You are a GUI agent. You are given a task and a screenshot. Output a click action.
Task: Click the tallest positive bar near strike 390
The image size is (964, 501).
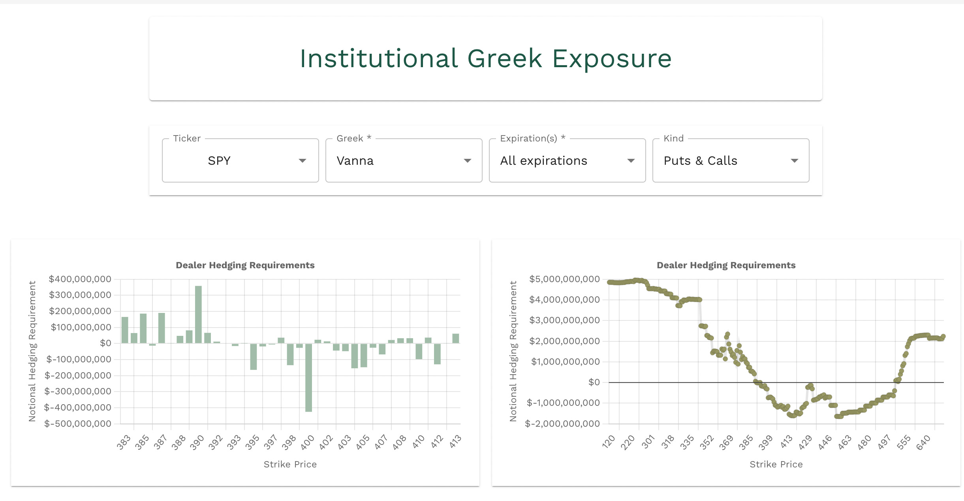(x=198, y=314)
